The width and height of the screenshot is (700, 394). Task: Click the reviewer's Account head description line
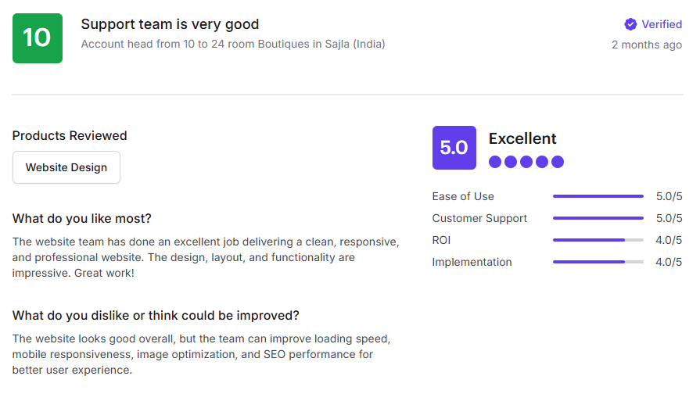[233, 44]
